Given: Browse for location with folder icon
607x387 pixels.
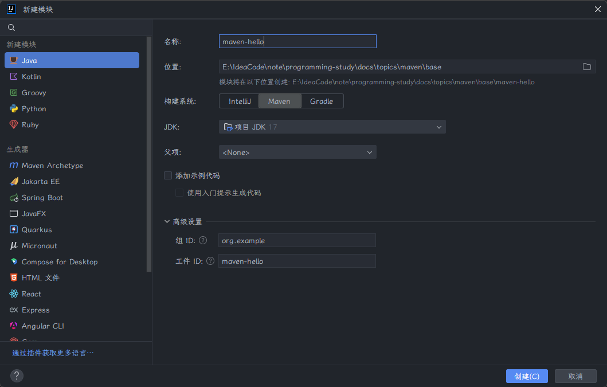Looking at the screenshot, I should pyautogui.click(x=587, y=67).
